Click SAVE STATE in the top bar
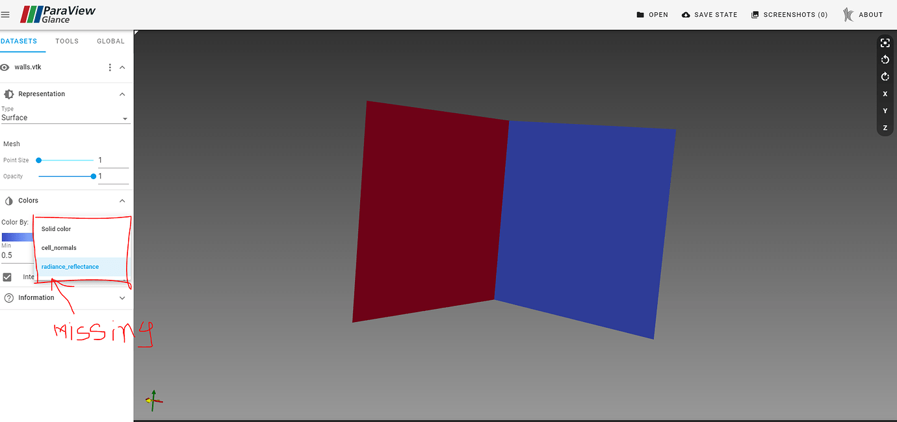 click(x=709, y=14)
